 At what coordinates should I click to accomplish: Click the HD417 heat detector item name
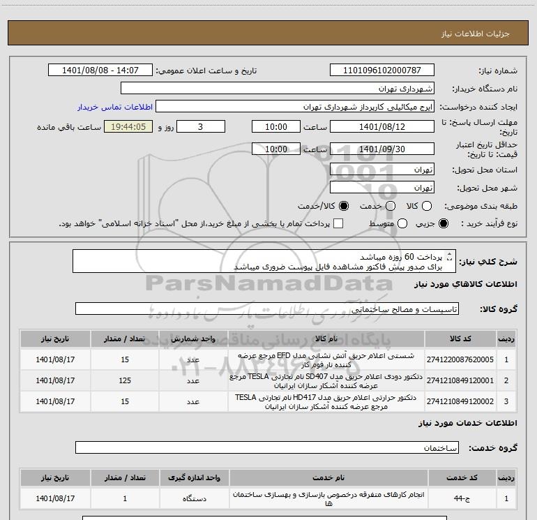[326, 402]
